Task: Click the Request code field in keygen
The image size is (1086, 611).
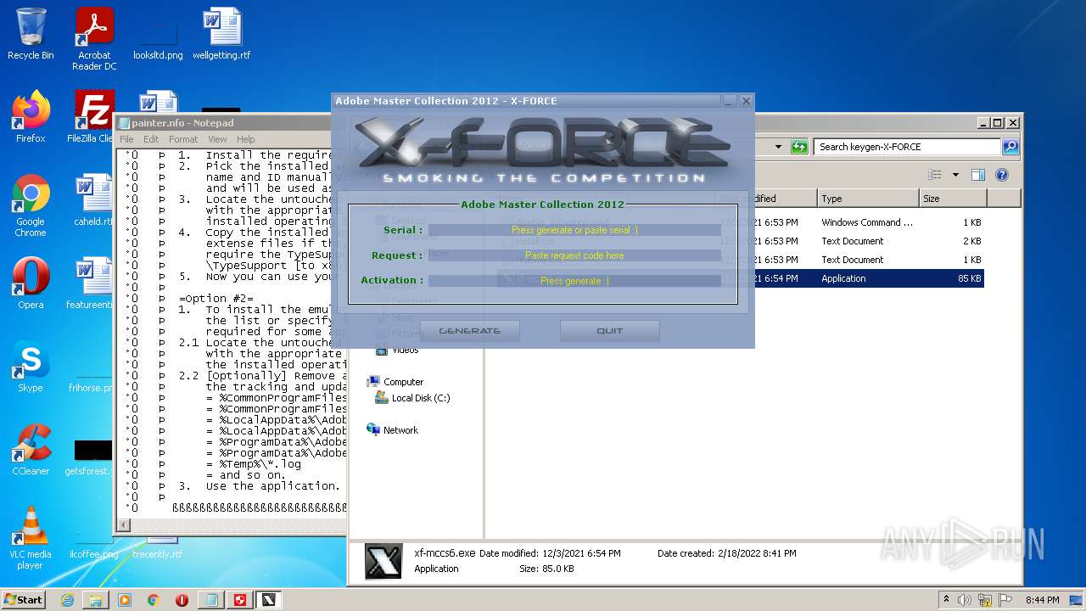Action: [x=574, y=255]
